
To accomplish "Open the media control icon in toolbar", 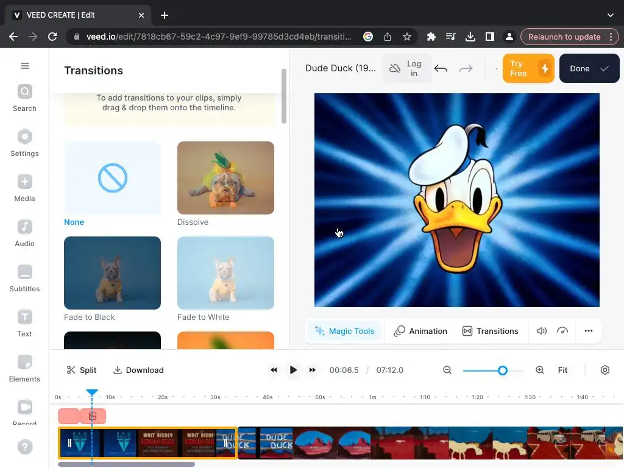I will 450,37.
